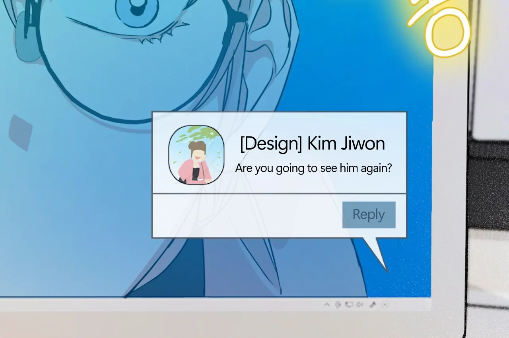Click the pink jacket in the avatar image
The width and height of the screenshot is (509, 338).
tap(185, 171)
